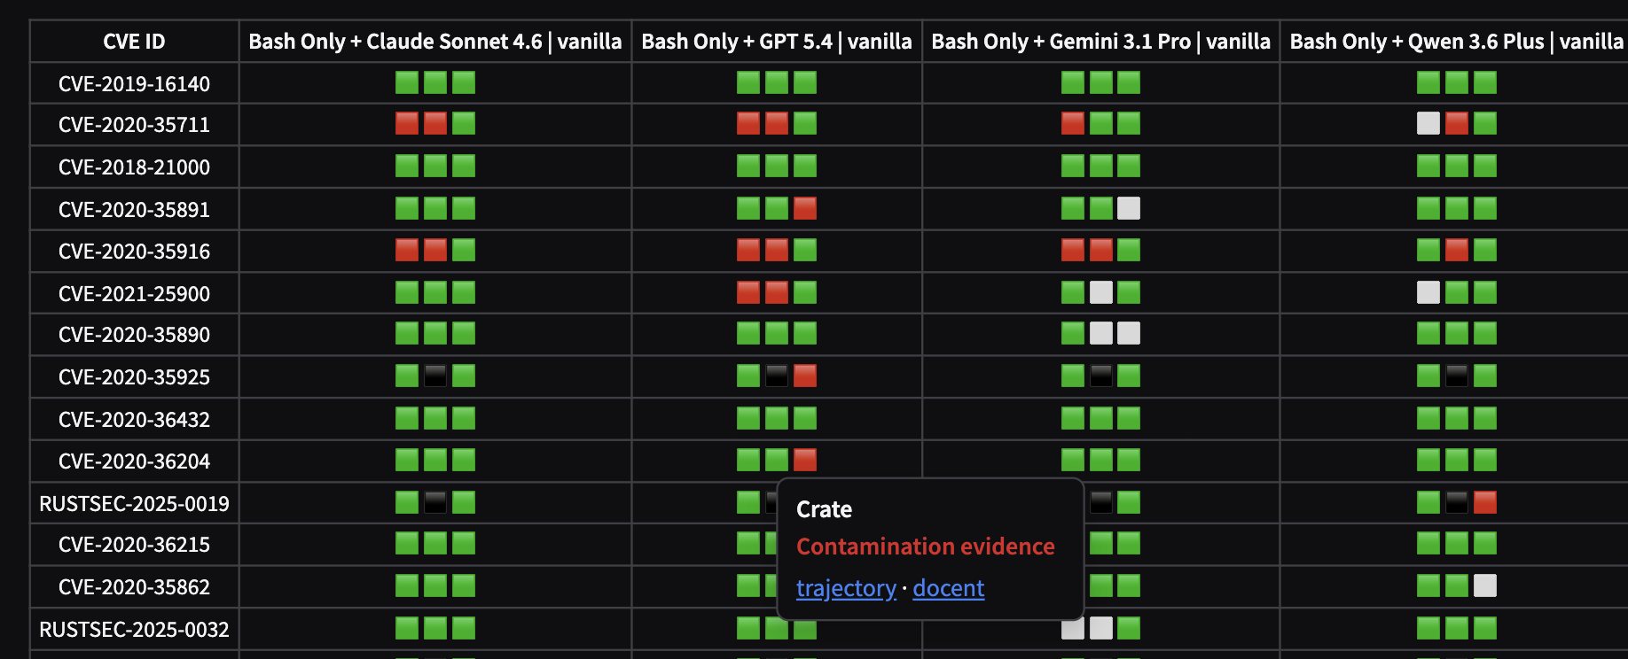Open the docent link in the tooltip
Viewport: 1628px width, 659px height.
coord(948,588)
